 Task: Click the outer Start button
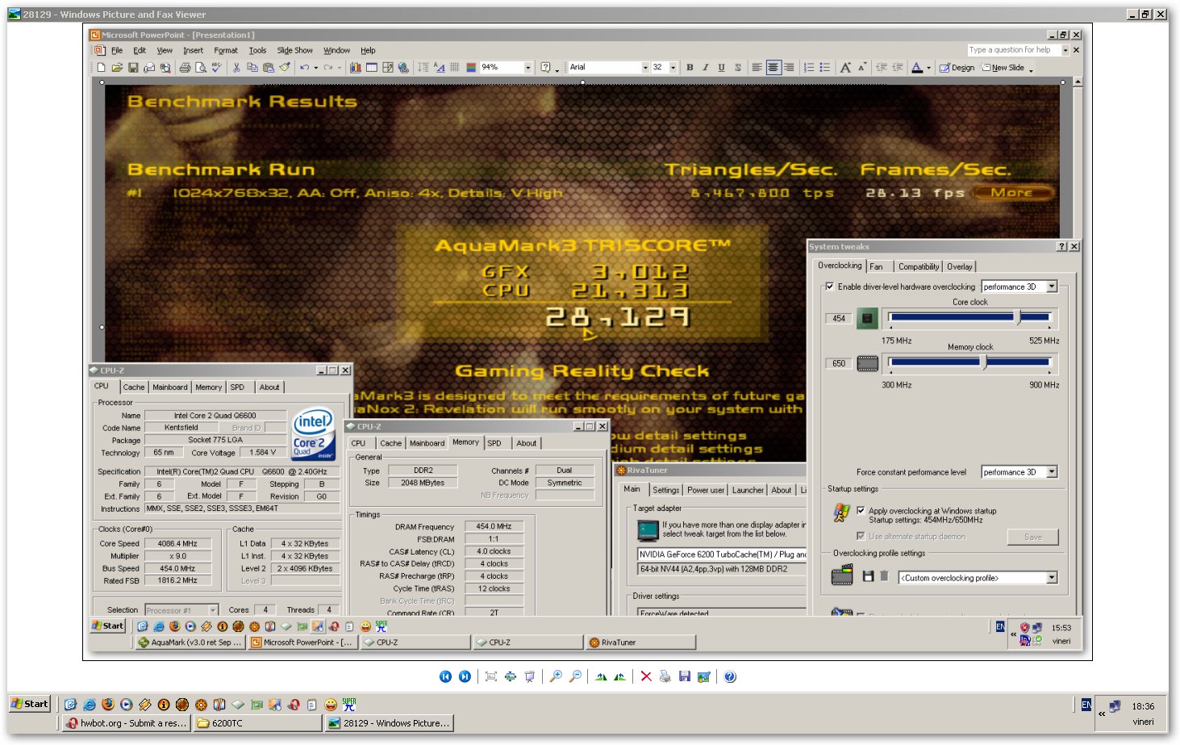(30, 704)
